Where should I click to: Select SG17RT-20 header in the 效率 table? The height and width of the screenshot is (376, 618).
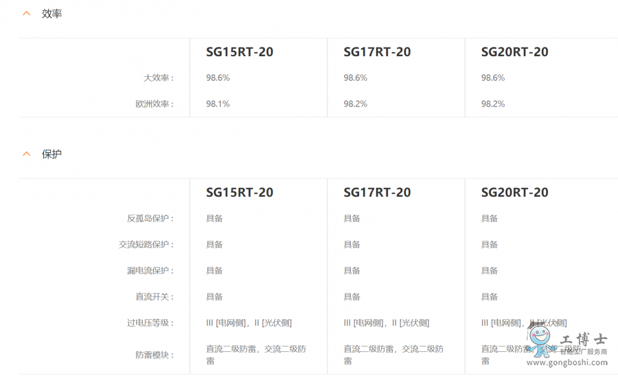pyautogui.click(x=377, y=52)
